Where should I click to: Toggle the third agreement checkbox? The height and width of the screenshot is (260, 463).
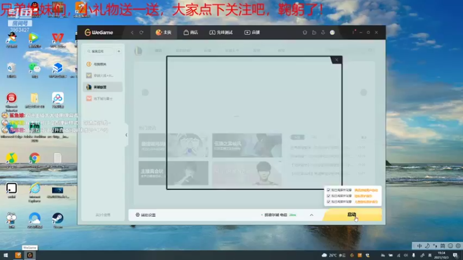(x=328, y=202)
